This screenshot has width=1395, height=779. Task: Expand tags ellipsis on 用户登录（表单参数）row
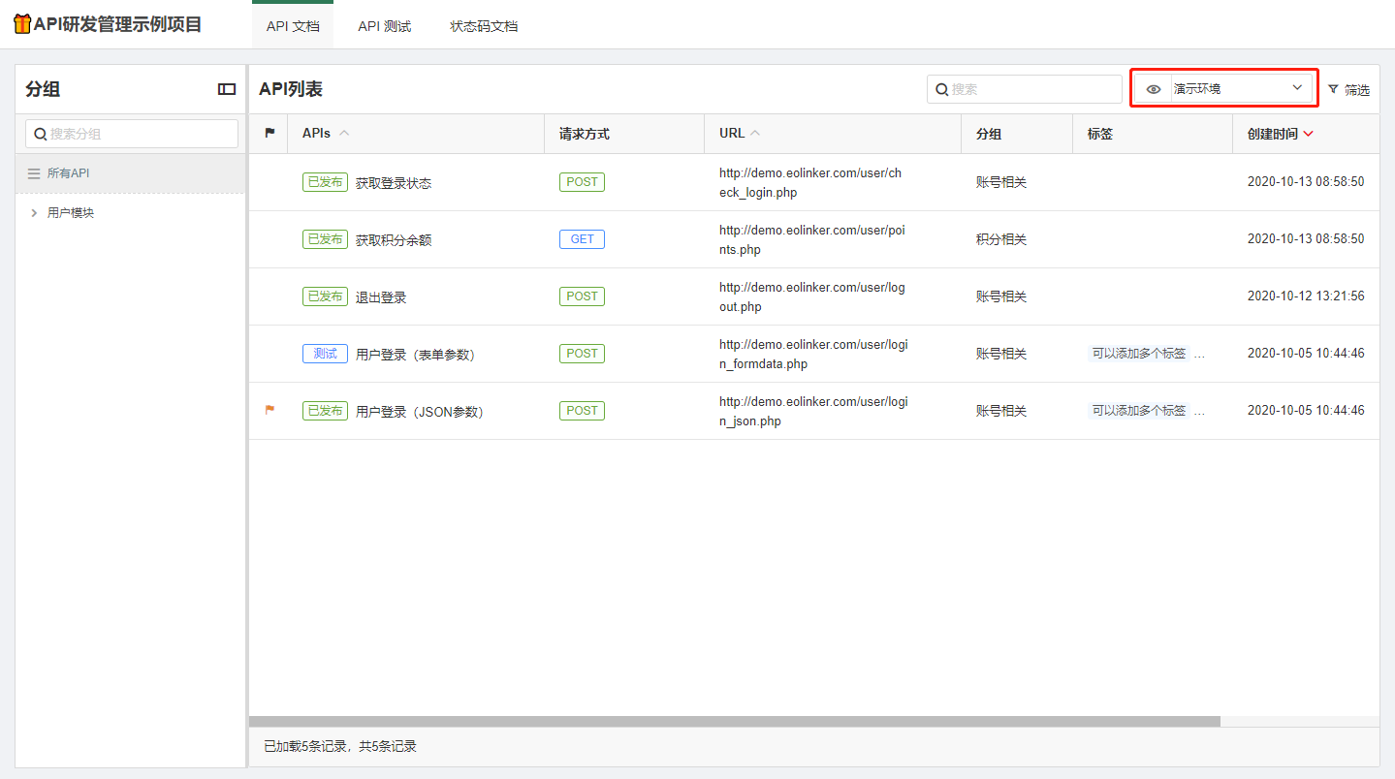click(x=1199, y=354)
